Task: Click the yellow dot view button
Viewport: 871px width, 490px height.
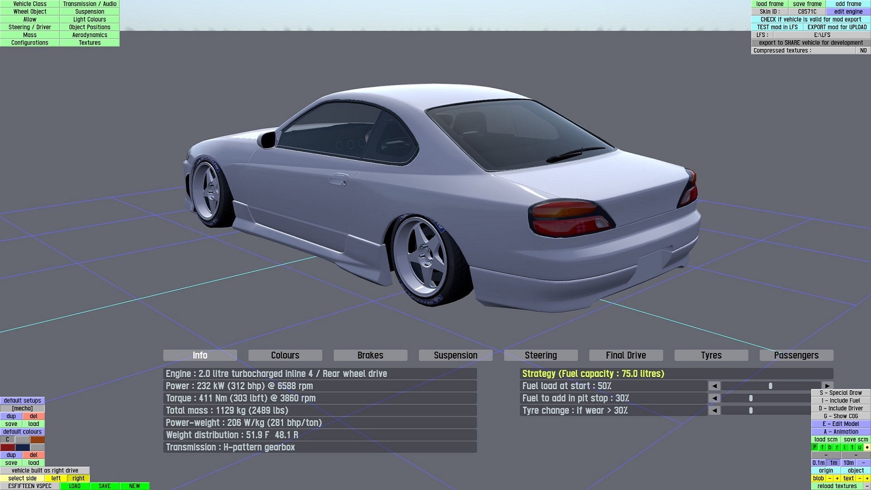Action: 867,447
